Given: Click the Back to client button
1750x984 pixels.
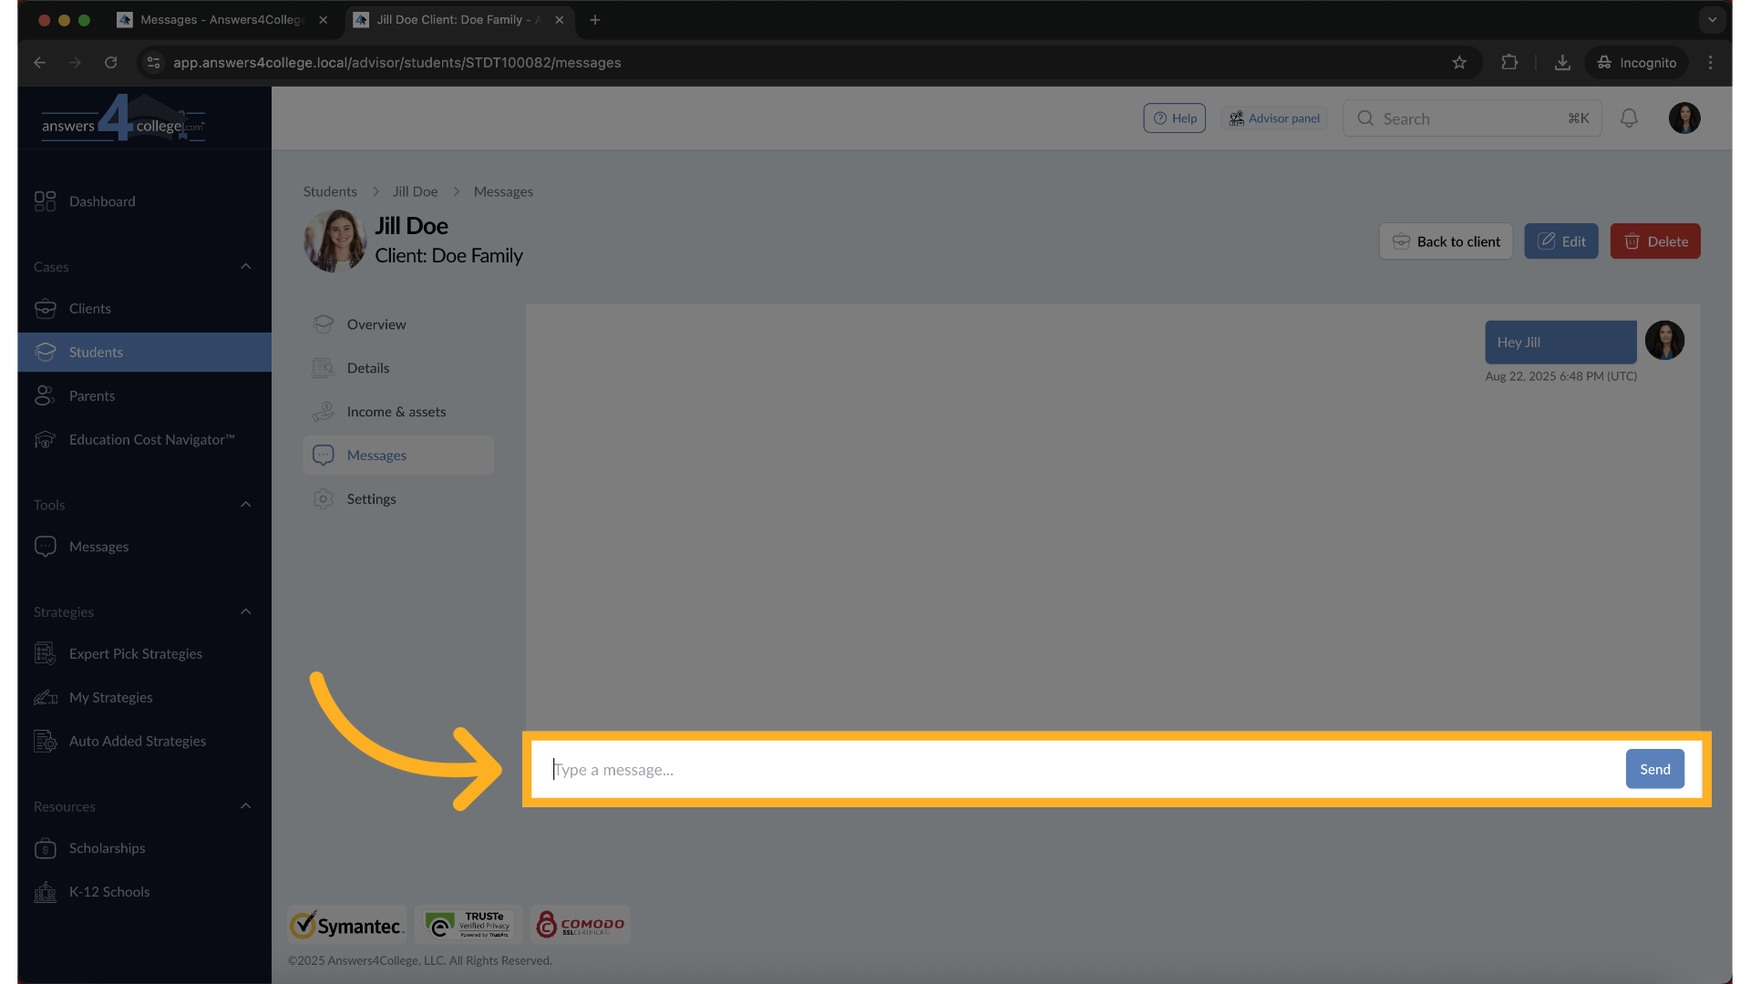Looking at the screenshot, I should [x=1446, y=241].
